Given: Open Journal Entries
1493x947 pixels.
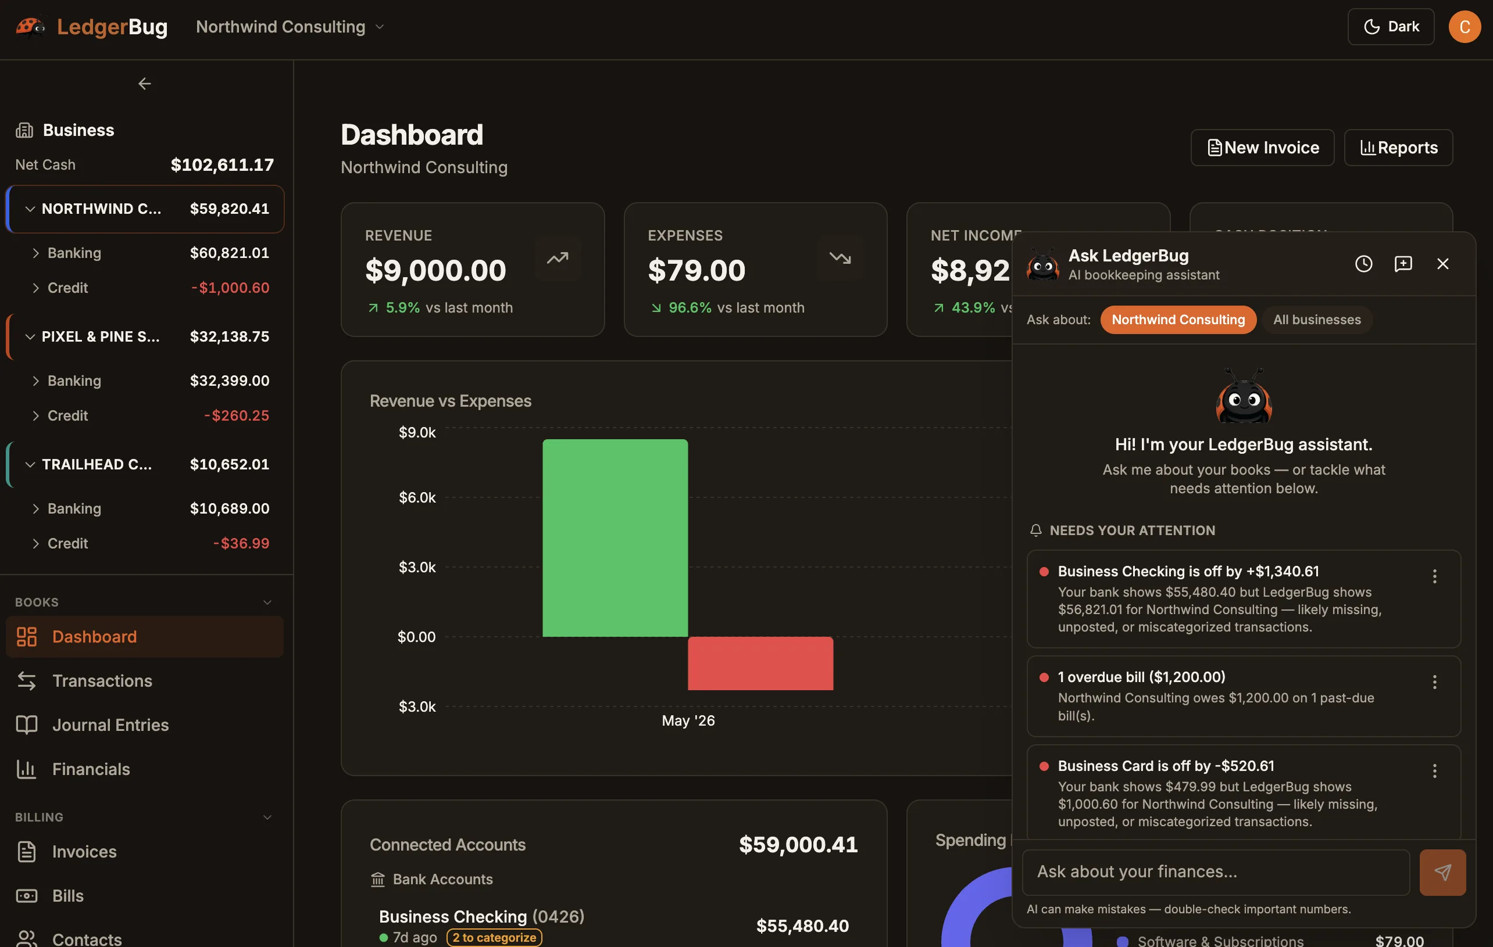Looking at the screenshot, I should (144, 724).
